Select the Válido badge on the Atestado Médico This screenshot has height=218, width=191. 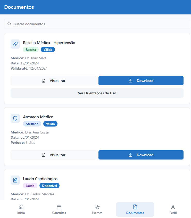(x=50, y=124)
